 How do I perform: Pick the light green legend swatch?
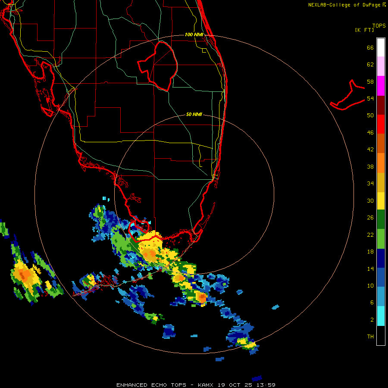tap(381, 239)
